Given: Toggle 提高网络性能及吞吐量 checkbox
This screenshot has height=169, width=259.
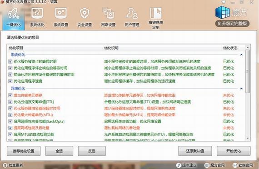Looking at the screenshot, I should coord(10,128).
